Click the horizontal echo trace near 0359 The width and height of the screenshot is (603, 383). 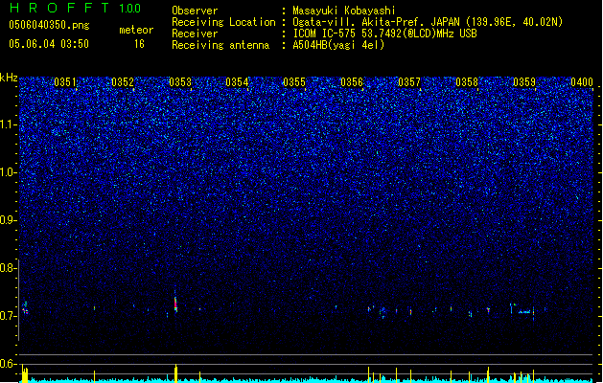(524, 311)
